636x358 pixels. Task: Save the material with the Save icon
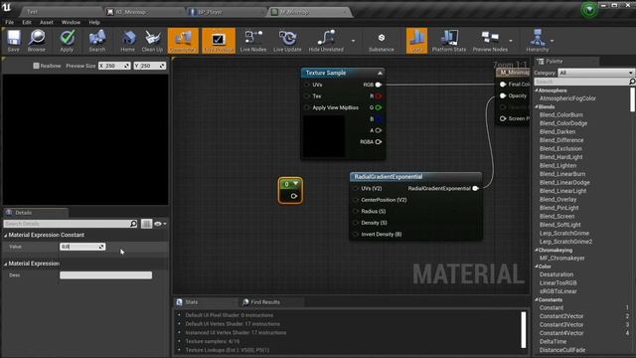(x=13, y=41)
